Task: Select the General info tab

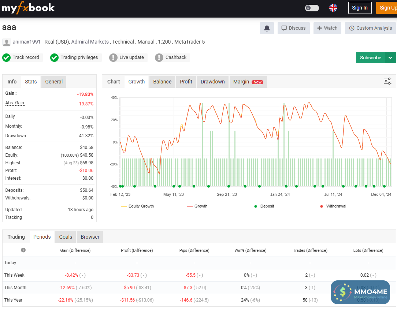Action: click(x=54, y=82)
